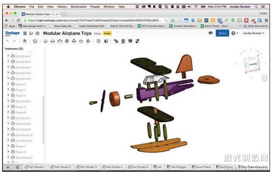Open document history clock icon
The width and height of the screenshot is (273, 176).
pyautogui.click(x=37, y=33)
